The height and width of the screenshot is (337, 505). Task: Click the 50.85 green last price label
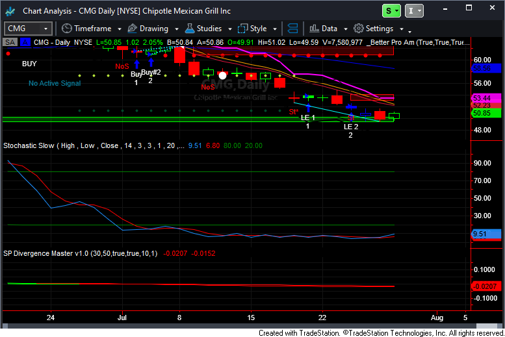[x=487, y=113]
